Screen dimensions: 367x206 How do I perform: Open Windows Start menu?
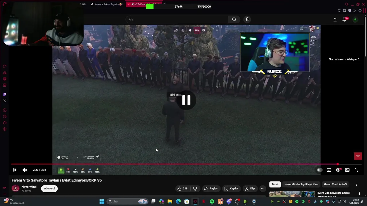point(102,201)
